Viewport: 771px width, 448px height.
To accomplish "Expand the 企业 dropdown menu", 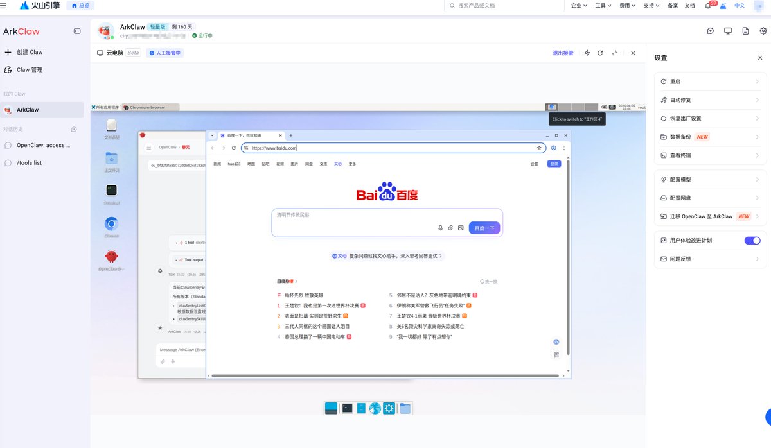I will point(579,6).
